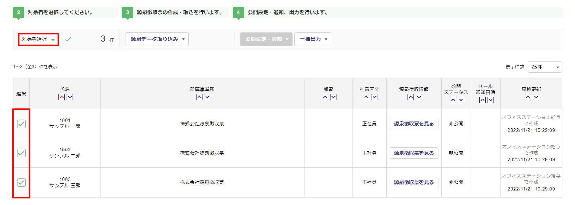Sort 氏名 column descending
The width and height of the screenshot is (575, 205).
point(70,97)
